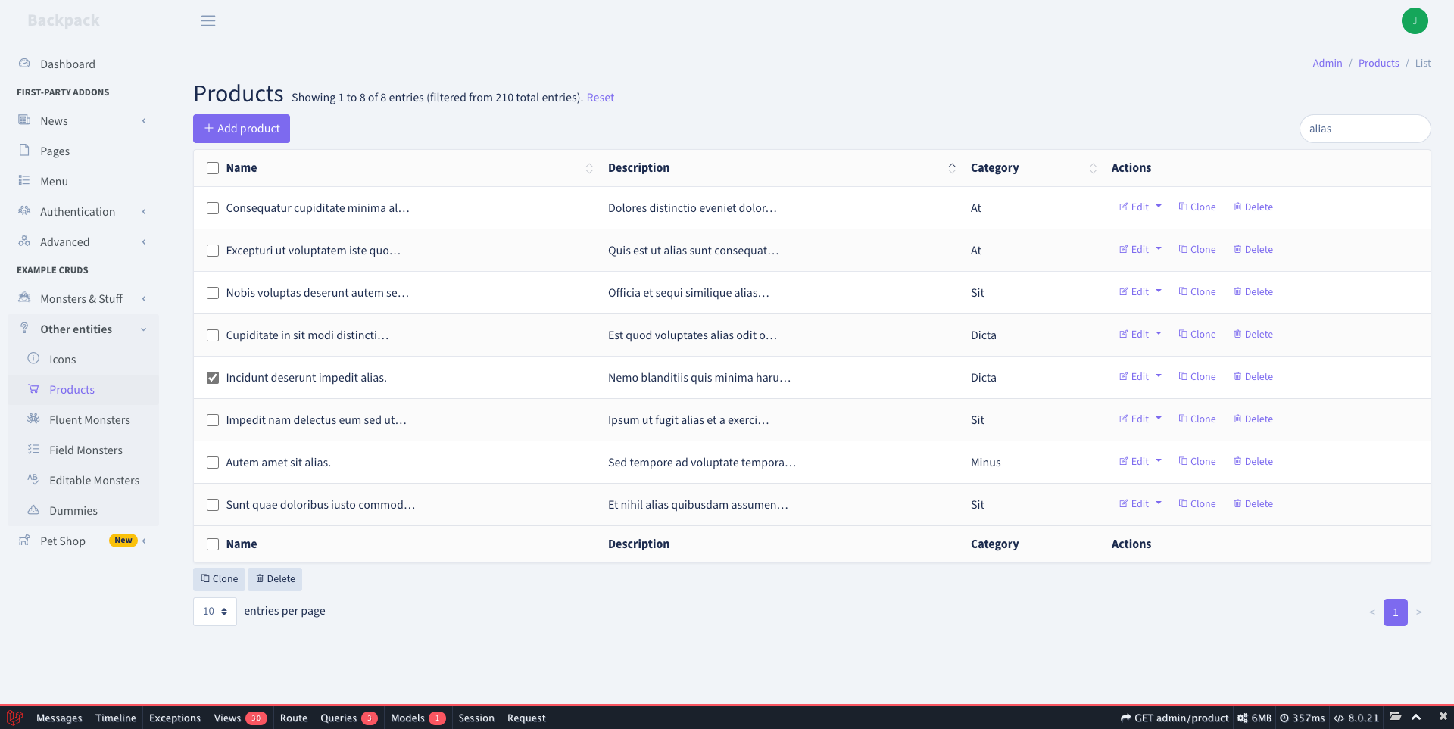Click the Menu list icon in sidebar
This screenshot has width=1454, height=729.
(24, 180)
